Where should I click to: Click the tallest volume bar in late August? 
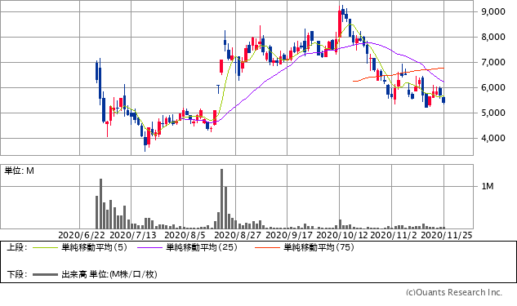[222, 199]
